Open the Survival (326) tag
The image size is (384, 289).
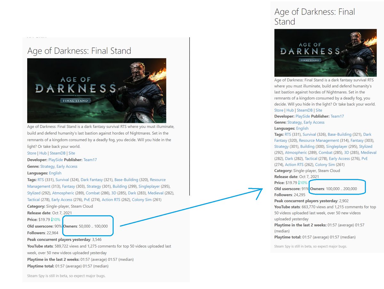click(x=309, y=134)
